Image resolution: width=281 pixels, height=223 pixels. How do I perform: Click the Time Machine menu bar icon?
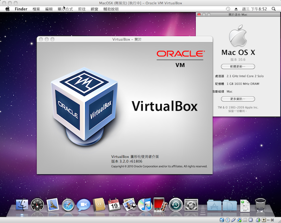coord(228,9)
